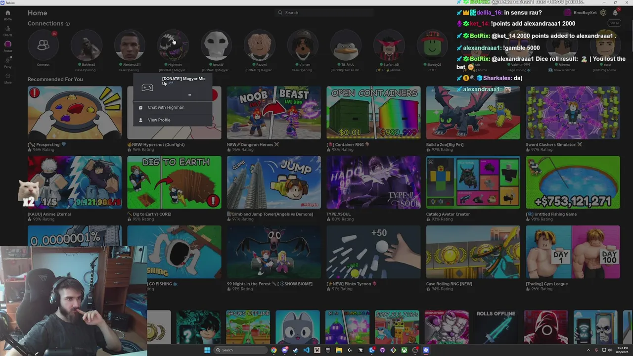Open the Sword Clashers Simulator! thumbnail
Screen dimensions: 633x356
coord(573,113)
